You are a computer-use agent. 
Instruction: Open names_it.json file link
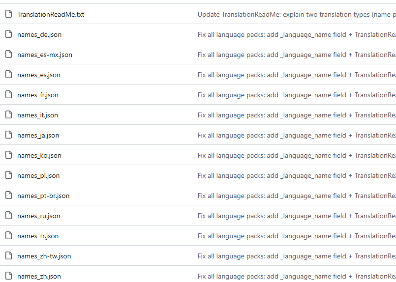tap(37, 115)
